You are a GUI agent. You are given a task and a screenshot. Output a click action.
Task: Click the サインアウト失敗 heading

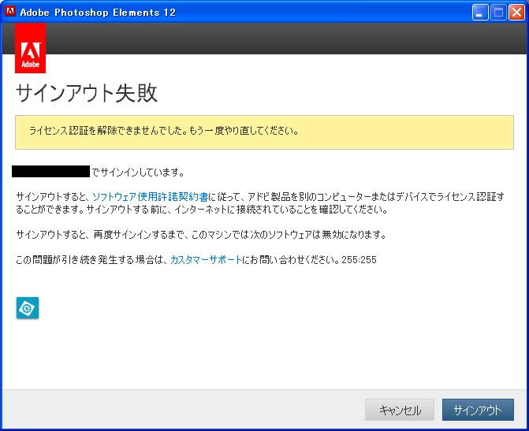pos(87,93)
